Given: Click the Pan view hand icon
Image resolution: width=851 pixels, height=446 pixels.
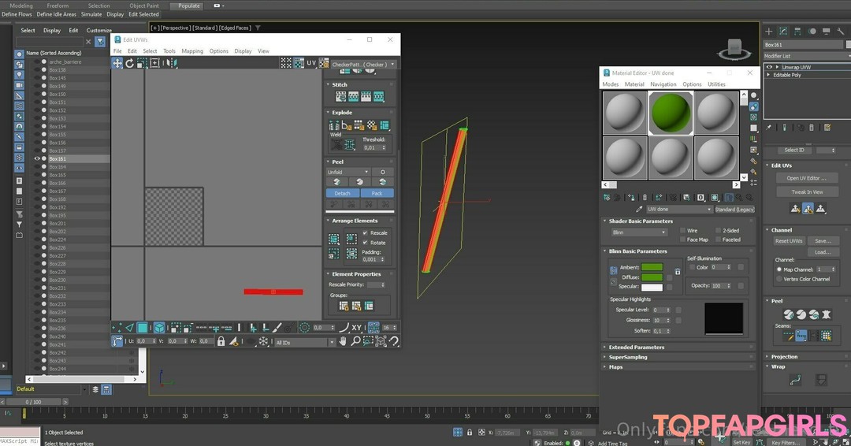Looking at the screenshot, I should coord(344,341).
